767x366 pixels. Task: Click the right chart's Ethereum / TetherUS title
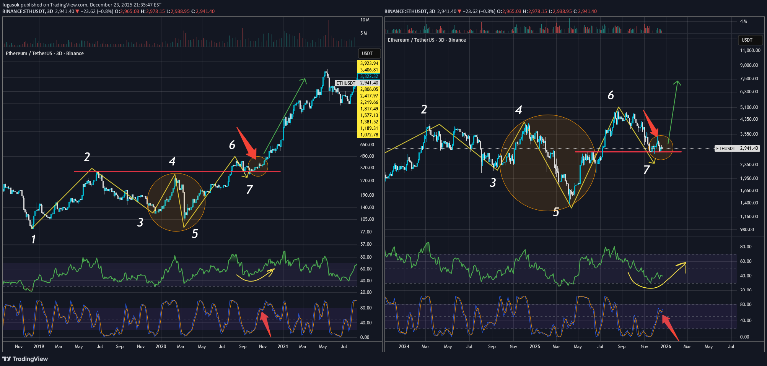[x=427, y=40]
